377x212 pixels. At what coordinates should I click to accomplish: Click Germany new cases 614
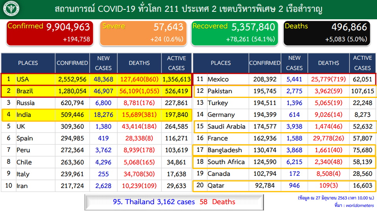pyautogui.click(x=294, y=114)
